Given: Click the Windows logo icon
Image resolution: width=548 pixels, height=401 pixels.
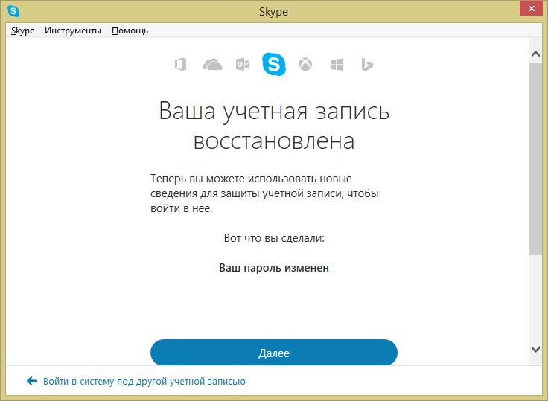Looking at the screenshot, I should [x=337, y=65].
